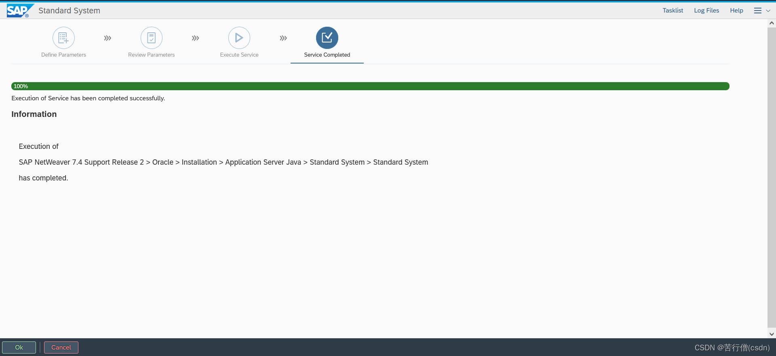This screenshot has height=356, width=776.
Task: Click arrows between Execute Service and Service Completed
Action: pos(283,38)
